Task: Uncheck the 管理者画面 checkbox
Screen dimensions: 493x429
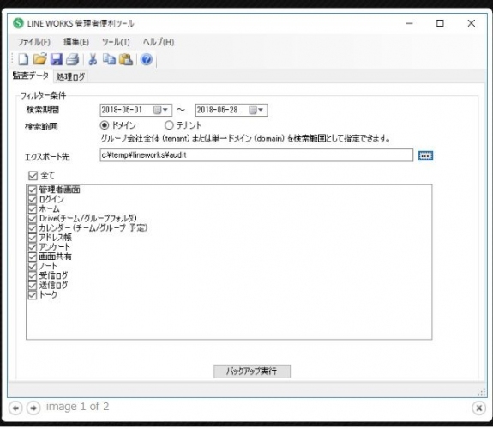Action: click(x=33, y=190)
